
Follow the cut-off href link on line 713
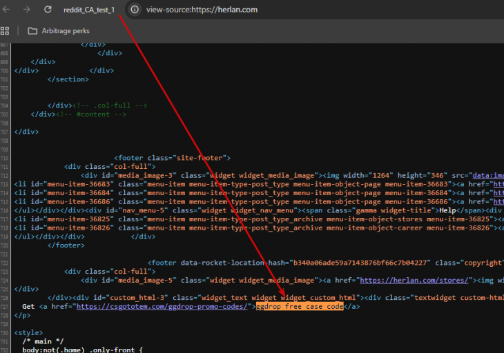pos(498,184)
